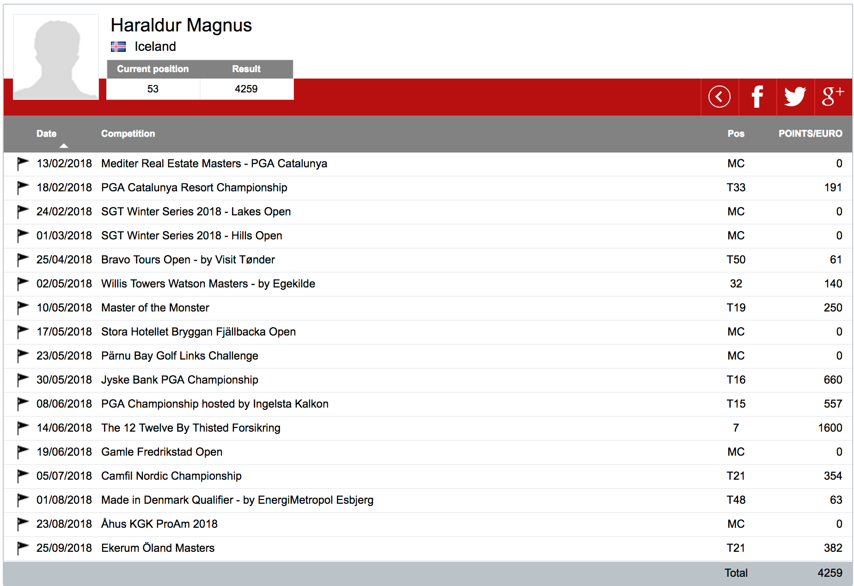Click Current position value 53
Image resolution: width=854 pixels, height=586 pixels.
click(153, 89)
